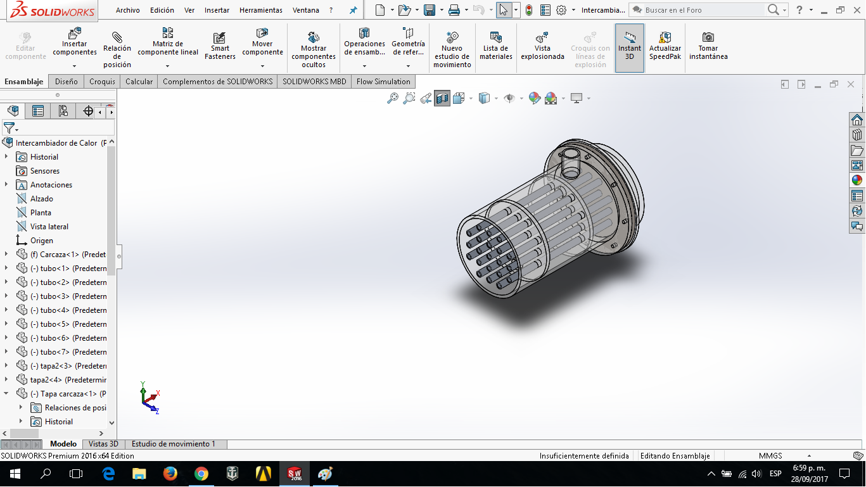Select Origen in the feature tree

click(41, 241)
